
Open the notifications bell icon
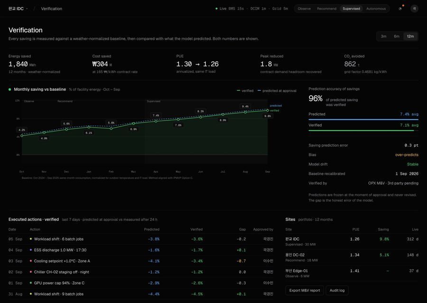[x=400, y=9]
